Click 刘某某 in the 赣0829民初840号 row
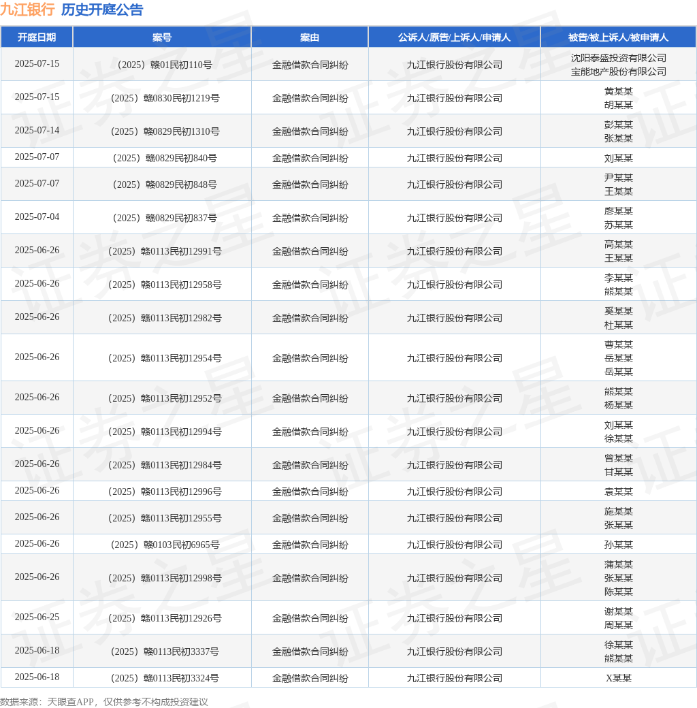This screenshot has width=697, height=708. coord(619,159)
